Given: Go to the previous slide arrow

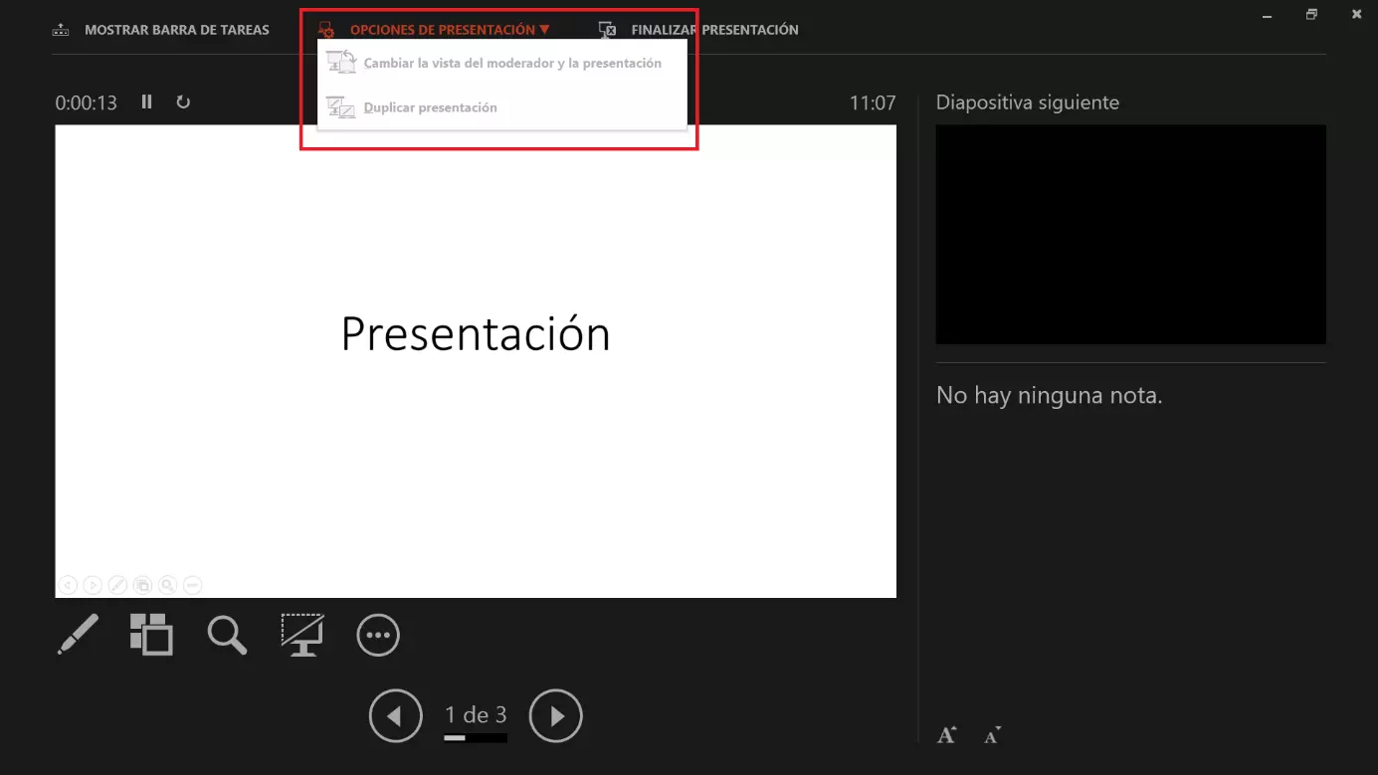Looking at the screenshot, I should (395, 716).
